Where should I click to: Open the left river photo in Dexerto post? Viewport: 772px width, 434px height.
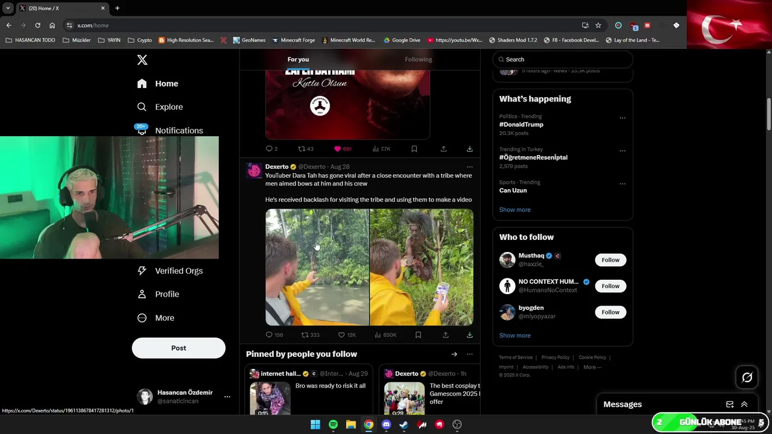(317, 267)
